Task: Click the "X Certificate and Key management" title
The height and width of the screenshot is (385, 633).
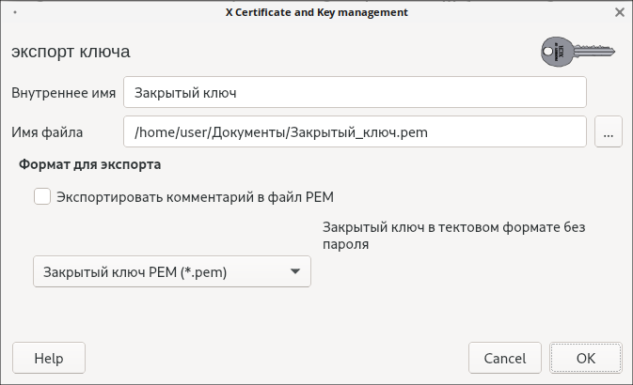Action: pos(316,12)
